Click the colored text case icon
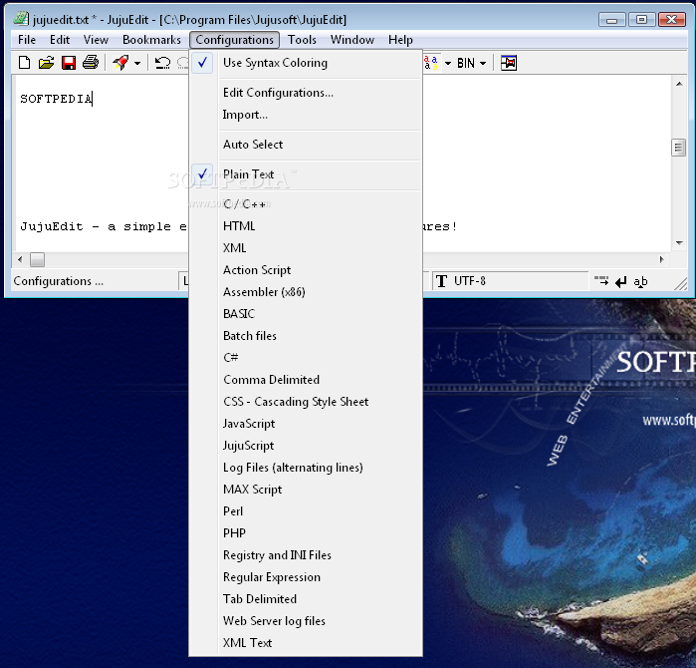 click(431, 63)
